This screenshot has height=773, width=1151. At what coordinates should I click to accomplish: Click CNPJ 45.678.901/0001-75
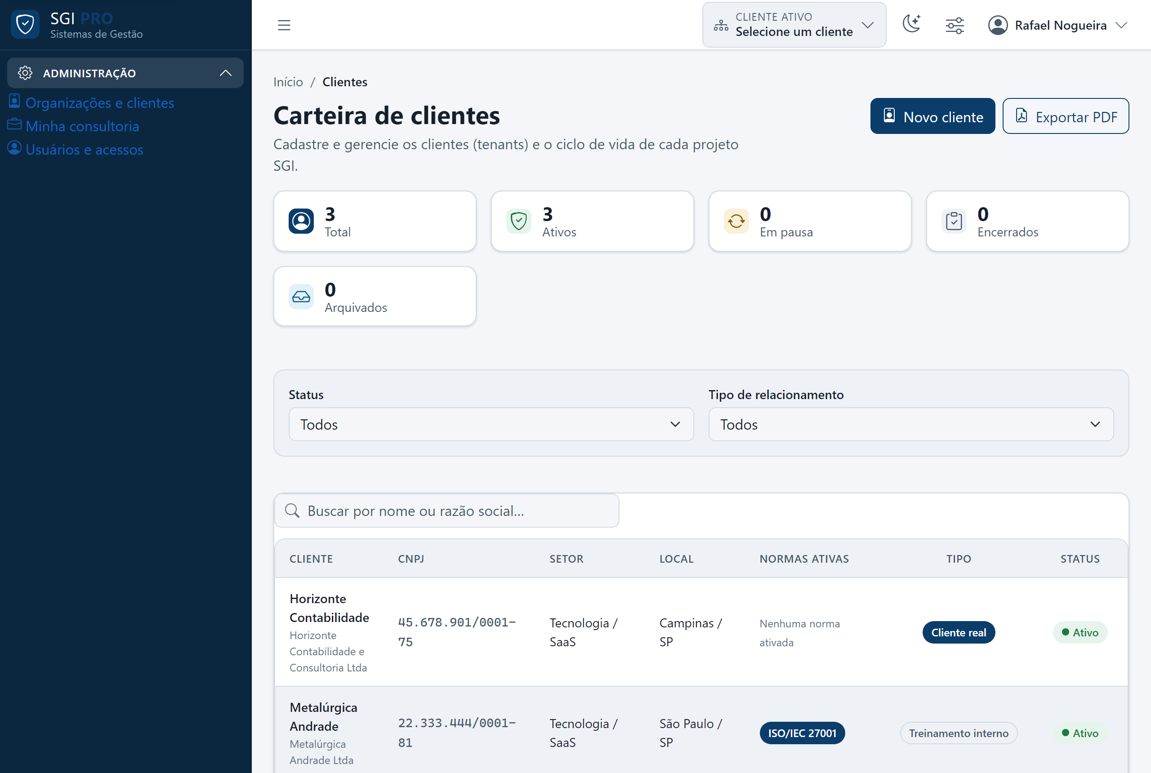coord(457,632)
